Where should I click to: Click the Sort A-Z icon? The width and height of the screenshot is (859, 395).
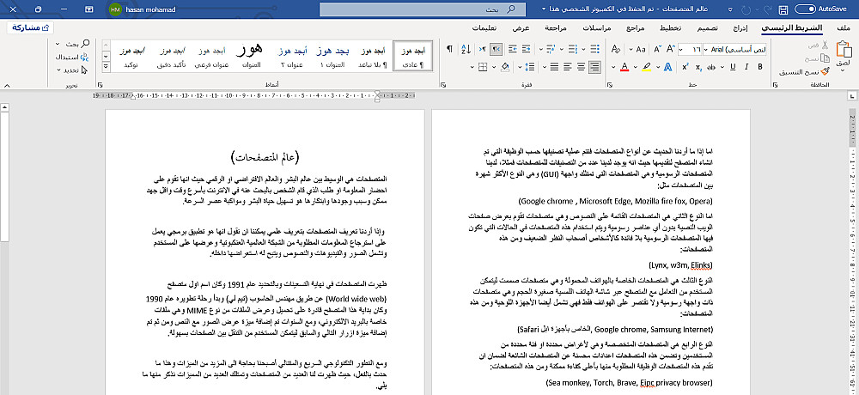[x=466, y=49]
